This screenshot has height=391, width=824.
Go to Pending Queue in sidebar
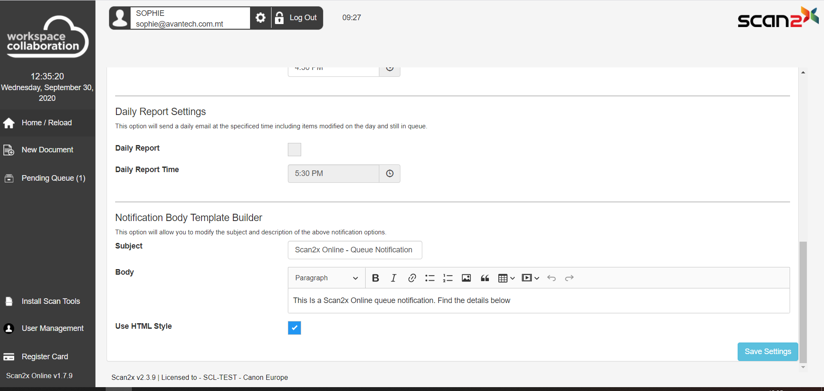tap(53, 178)
